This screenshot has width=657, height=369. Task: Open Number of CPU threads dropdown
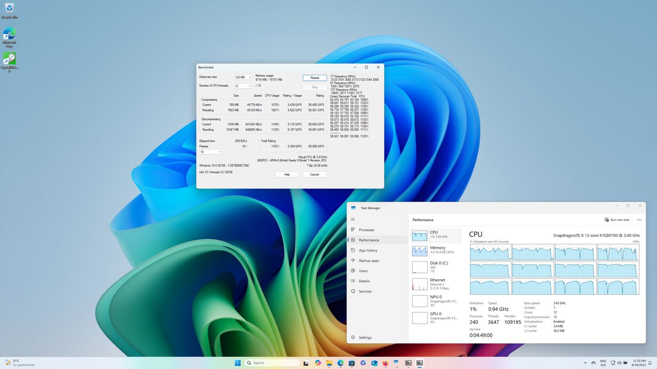(x=243, y=86)
